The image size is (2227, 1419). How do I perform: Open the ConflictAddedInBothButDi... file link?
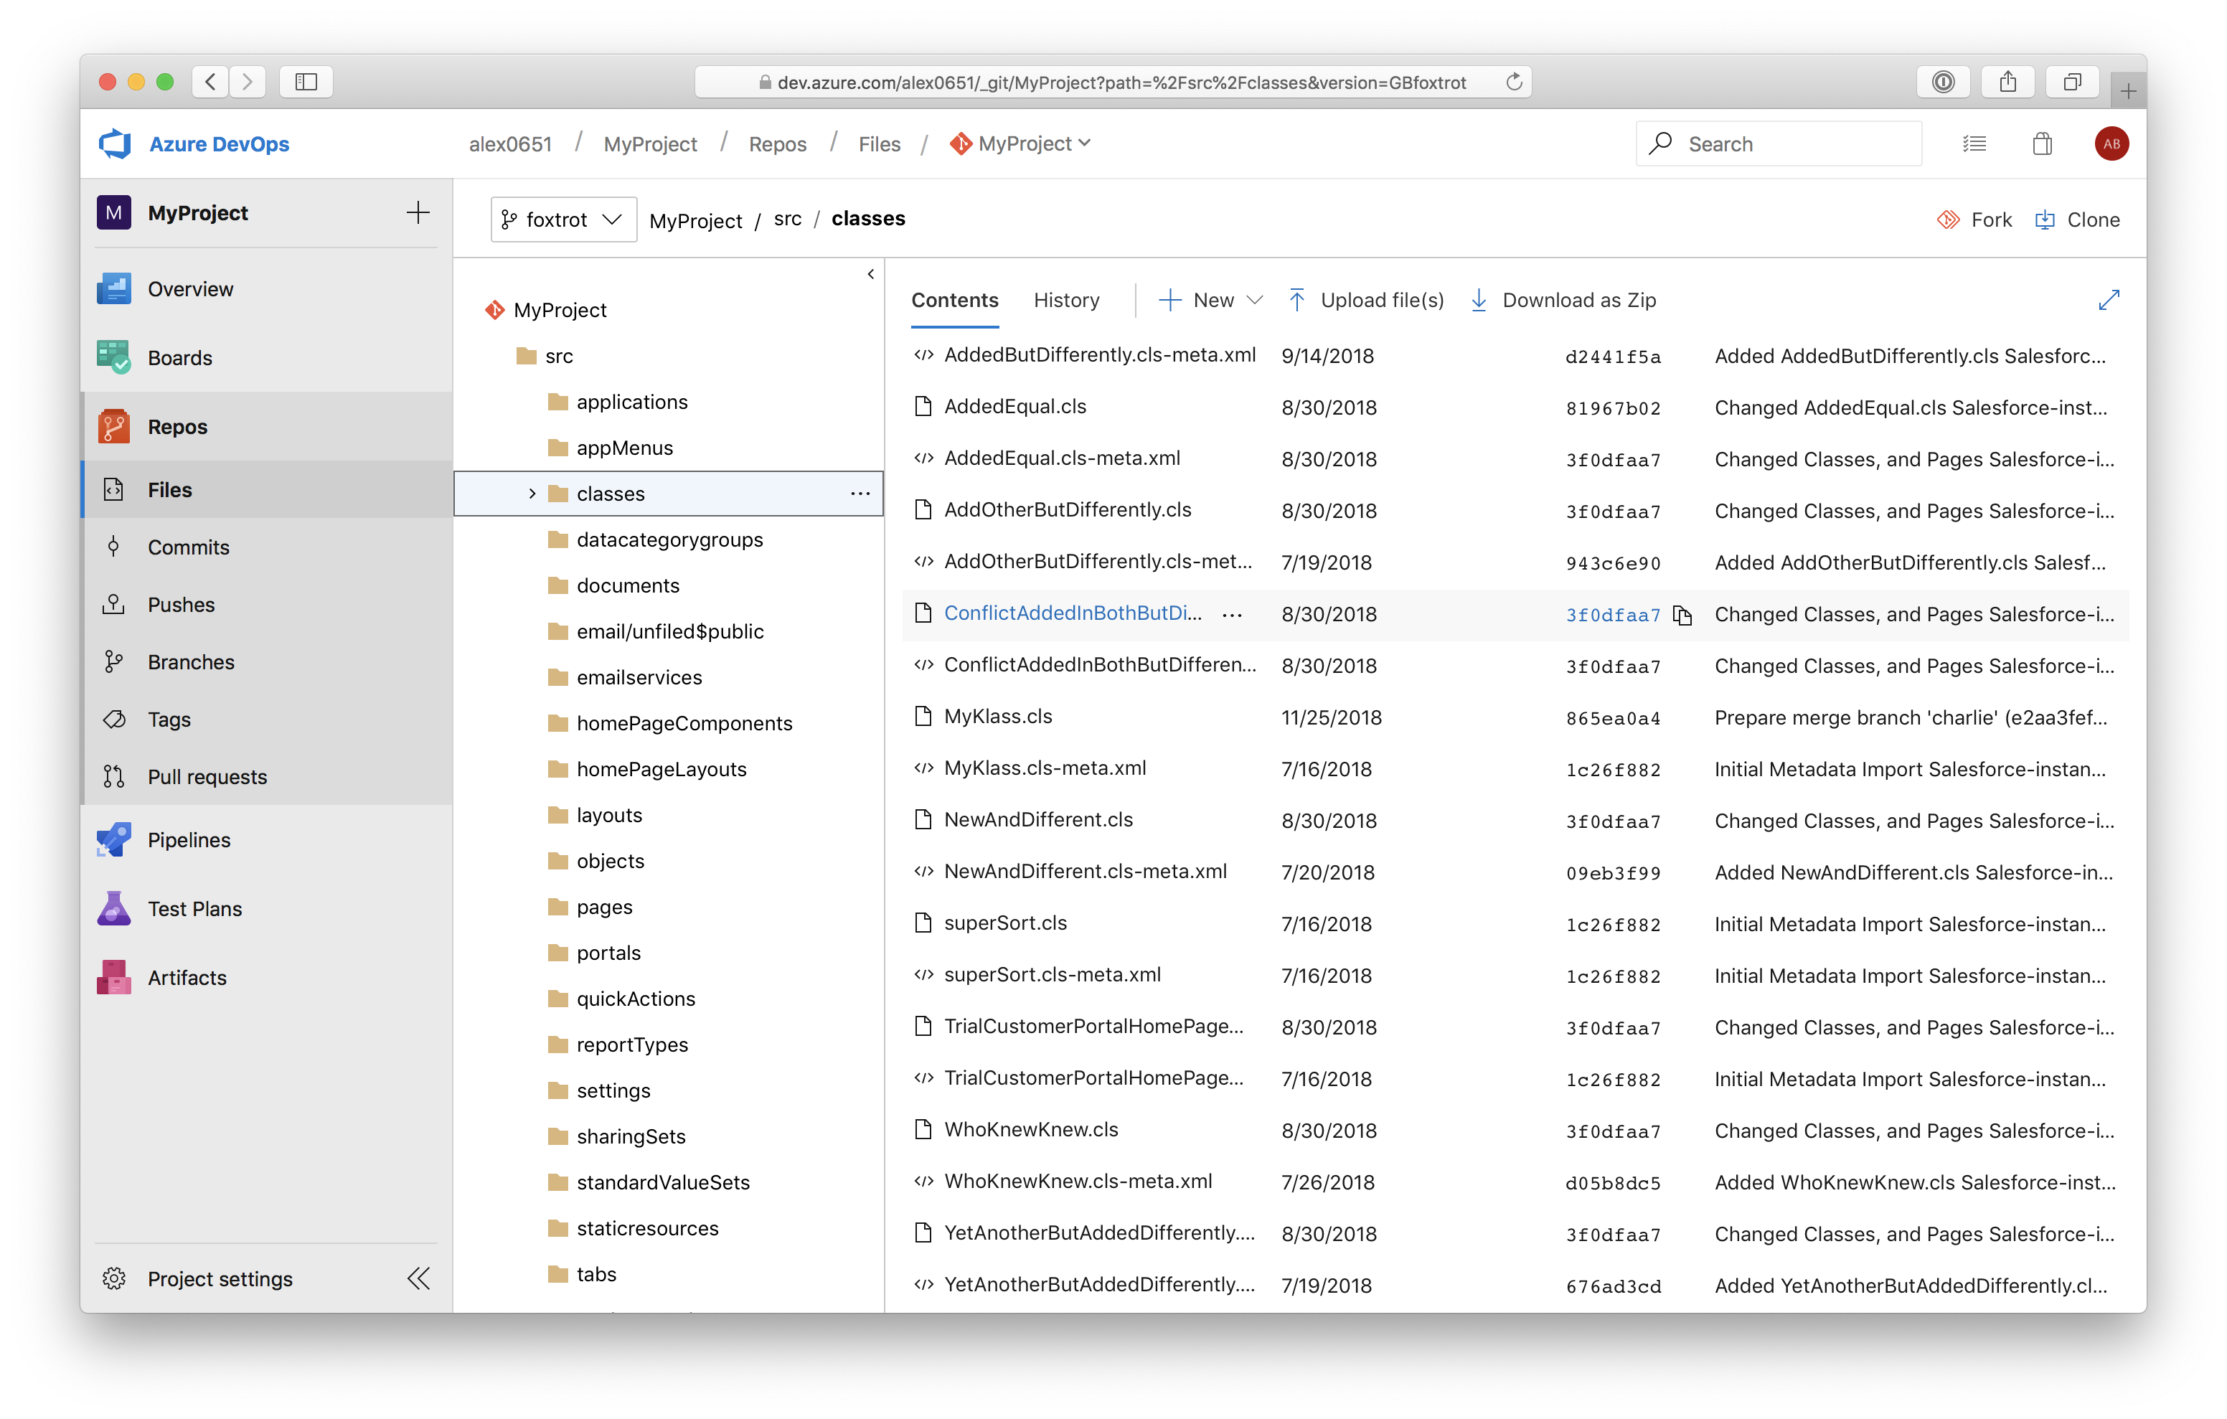tap(1072, 613)
